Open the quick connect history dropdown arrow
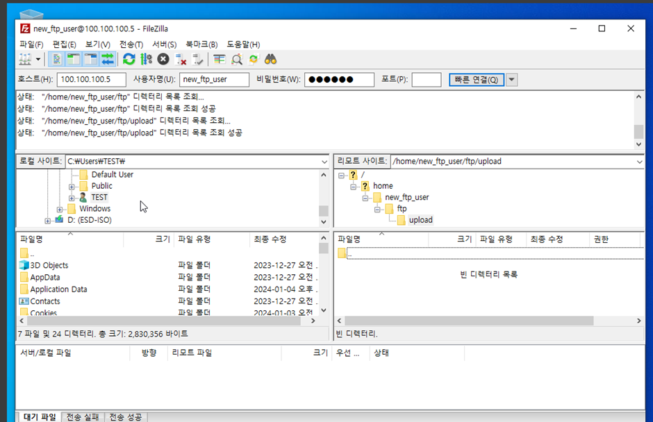This screenshot has width=653, height=422. click(x=512, y=80)
